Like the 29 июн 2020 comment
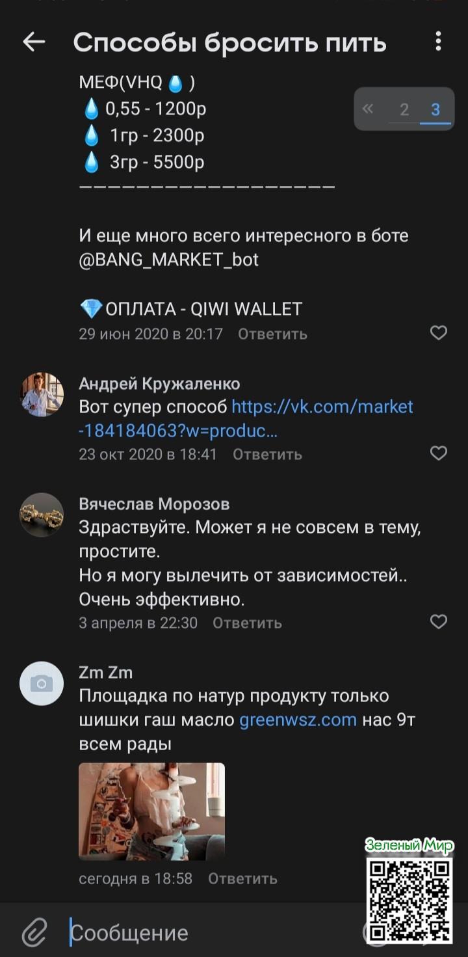The image size is (468, 957). pos(439,333)
